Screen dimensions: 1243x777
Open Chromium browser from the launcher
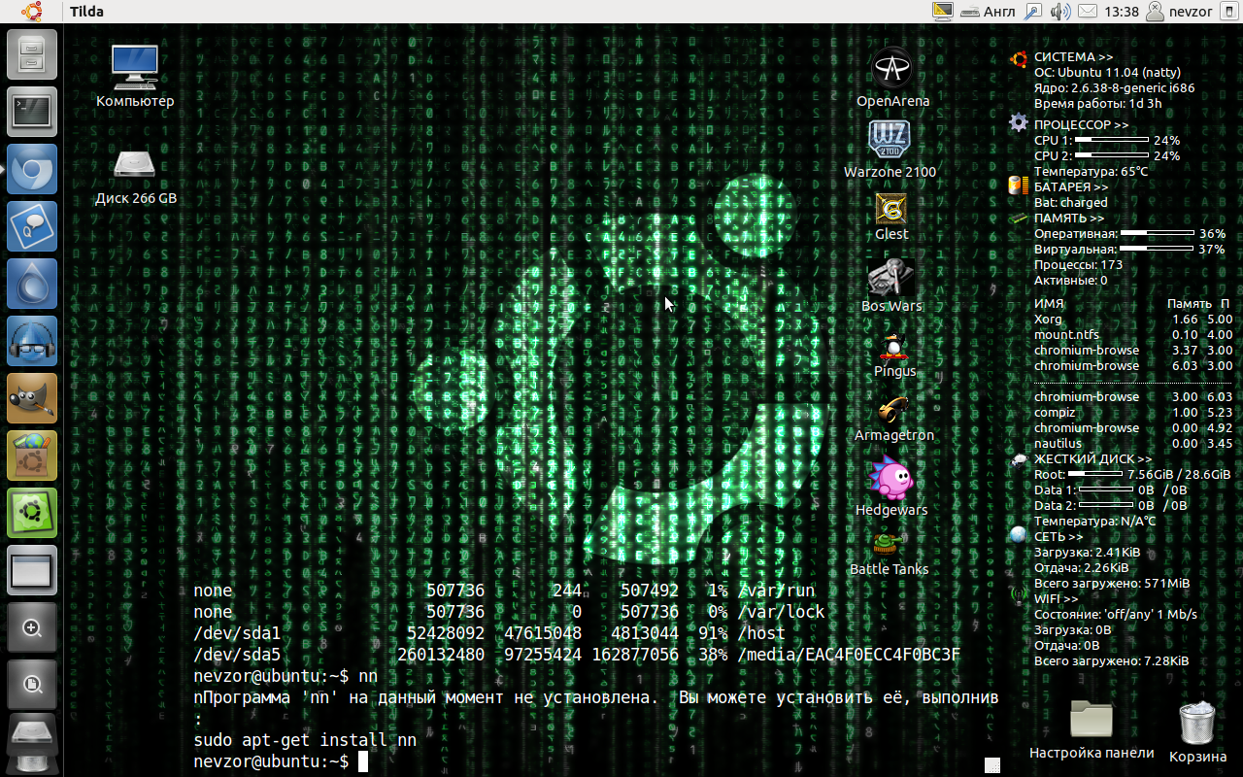click(32, 169)
